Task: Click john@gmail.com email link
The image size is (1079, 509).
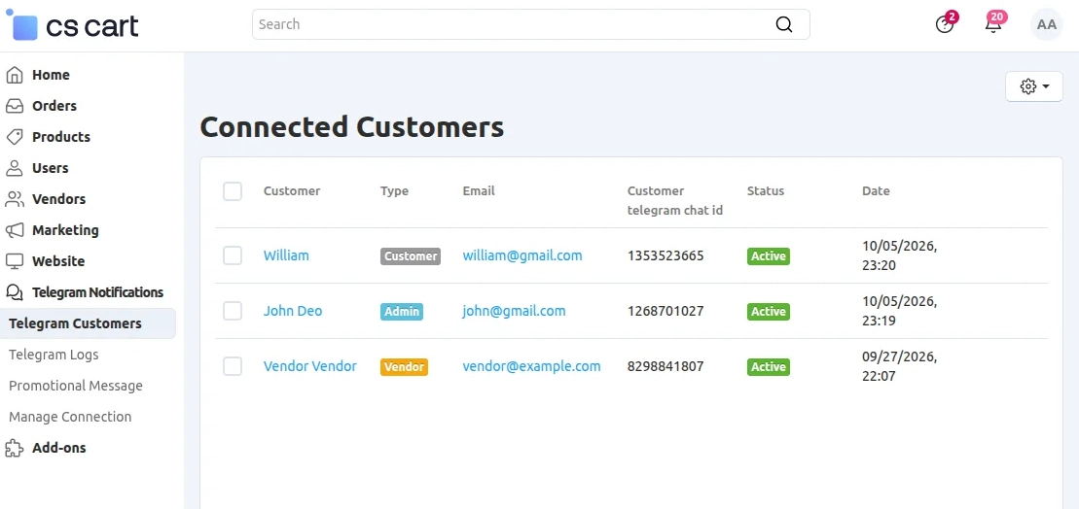Action: 514,311
